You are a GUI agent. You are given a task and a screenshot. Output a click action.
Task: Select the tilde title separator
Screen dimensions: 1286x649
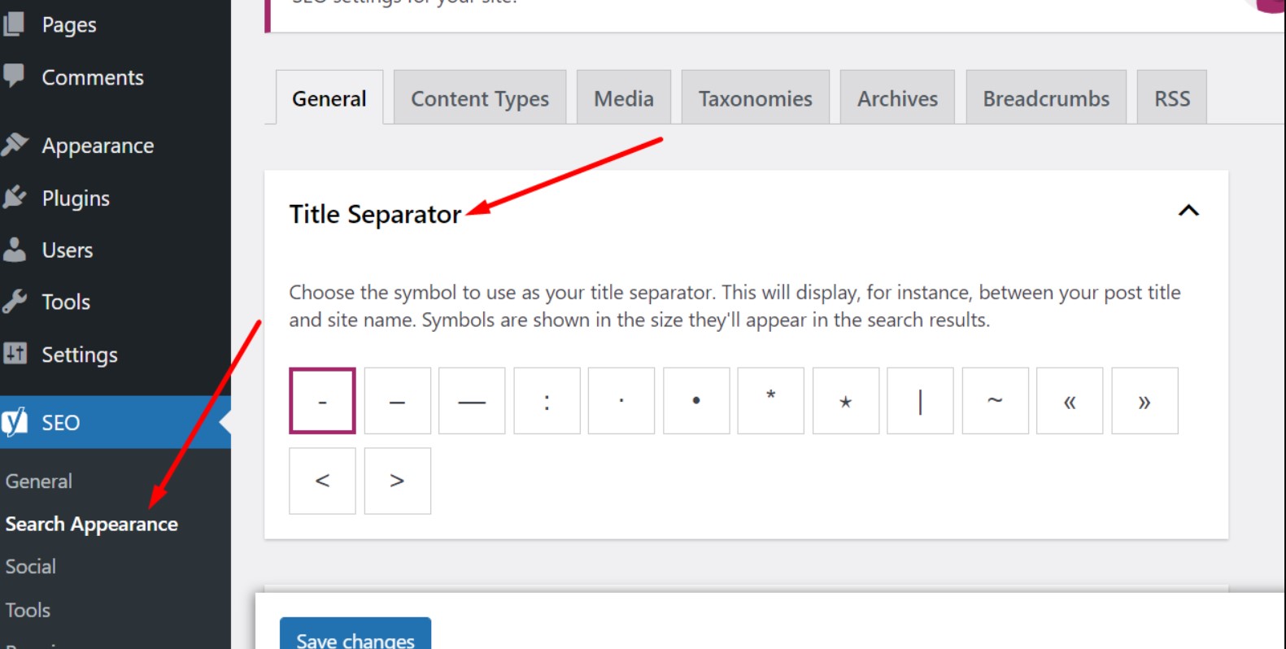click(995, 401)
